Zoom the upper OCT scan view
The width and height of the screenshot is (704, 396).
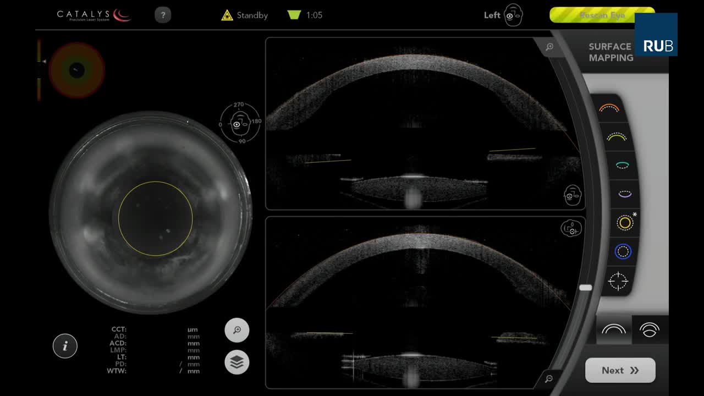[x=549, y=47]
